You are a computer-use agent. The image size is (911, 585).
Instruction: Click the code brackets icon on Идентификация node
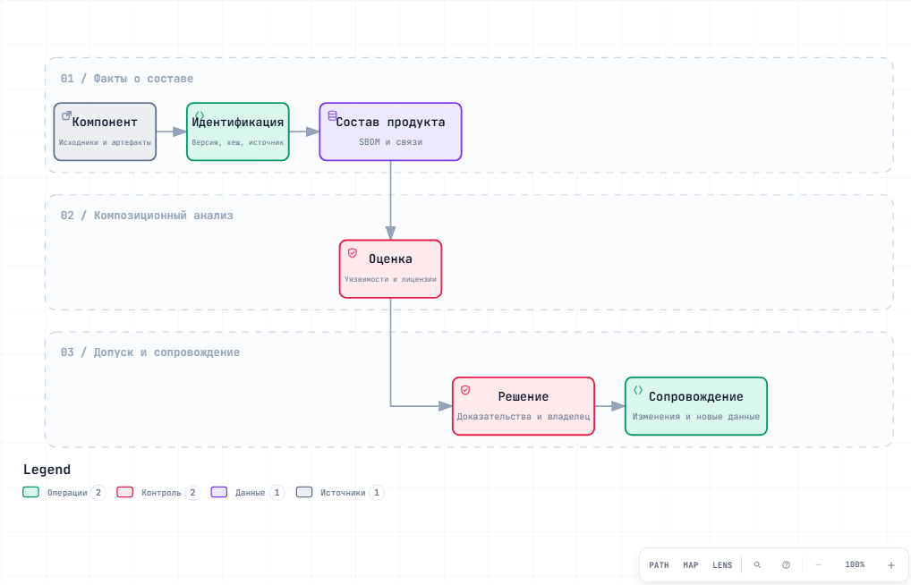pyautogui.click(x=200, y=115)
